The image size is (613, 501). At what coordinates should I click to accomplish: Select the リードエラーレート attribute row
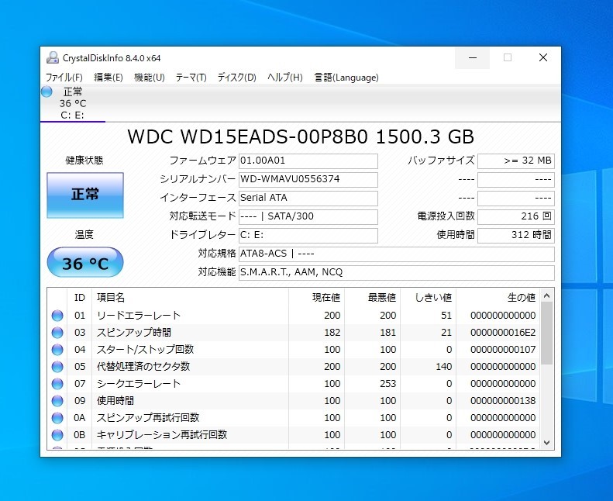294,315
